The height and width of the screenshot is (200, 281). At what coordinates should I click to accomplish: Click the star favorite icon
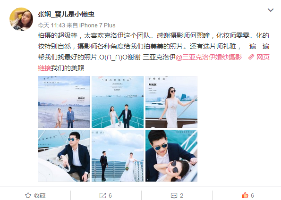(x=28, y=196)
